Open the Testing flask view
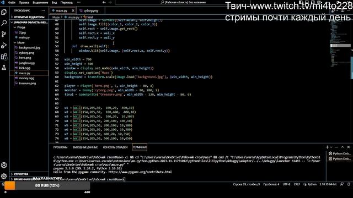This screenshot has height=198, width=353. 4,67
